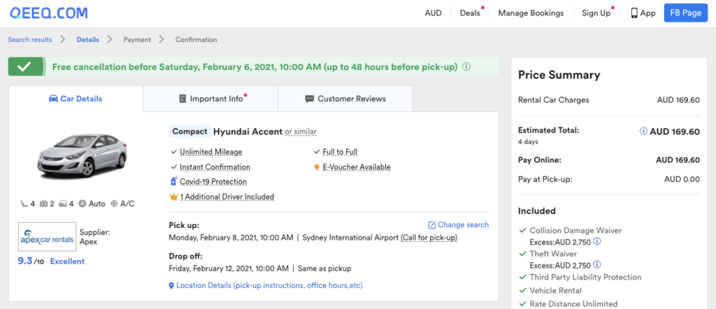The height and width of the screenshot is (309, 716).
Task: Open the Customer Reviews tab
Action: click(x=345, y=99)
